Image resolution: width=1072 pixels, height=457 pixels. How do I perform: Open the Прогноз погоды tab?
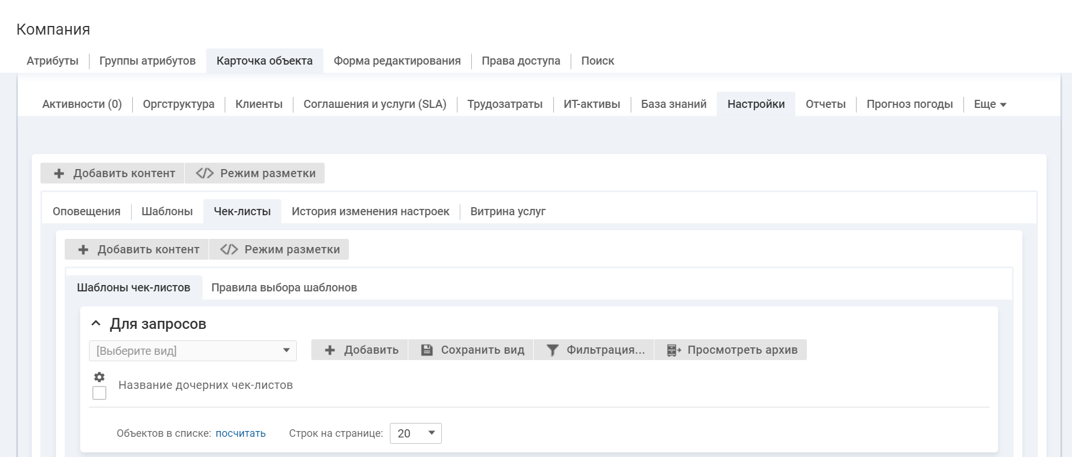tap(909, 104)
